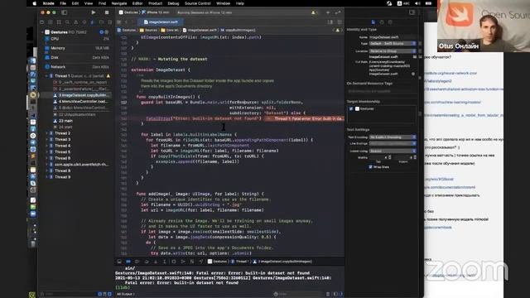Open the Source Control menu
This screenshot has height=298, width=530.
[x=198, y=3]
